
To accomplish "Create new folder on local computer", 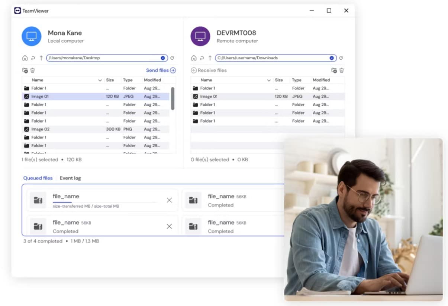I will (25, 70).
